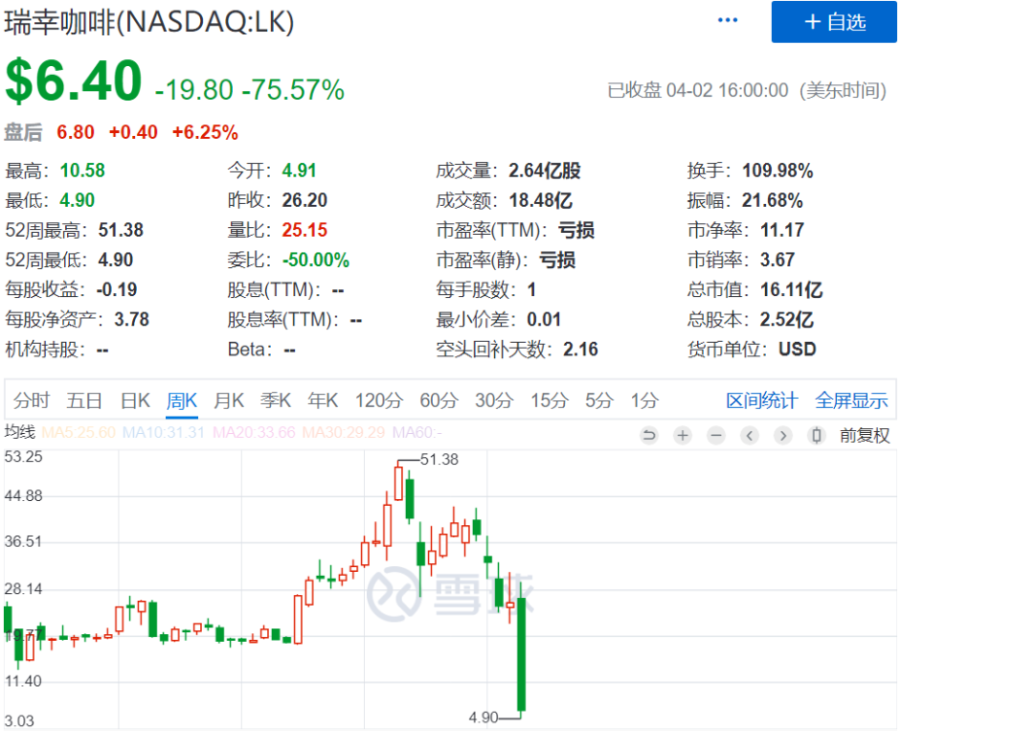1032x734 pixels.
Task: Click the 空头回补天数 value 2.16
Action: pyautogui.click(x=581, y=349)
